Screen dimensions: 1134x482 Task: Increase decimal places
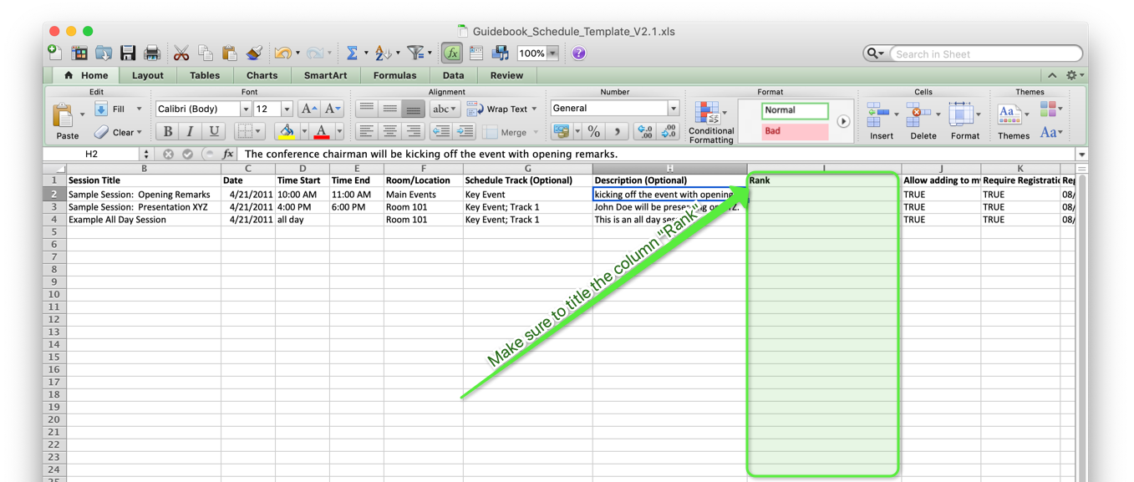coord(644,131)
